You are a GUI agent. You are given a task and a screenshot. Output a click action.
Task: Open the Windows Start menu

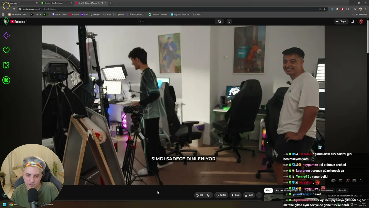(5, 205)
